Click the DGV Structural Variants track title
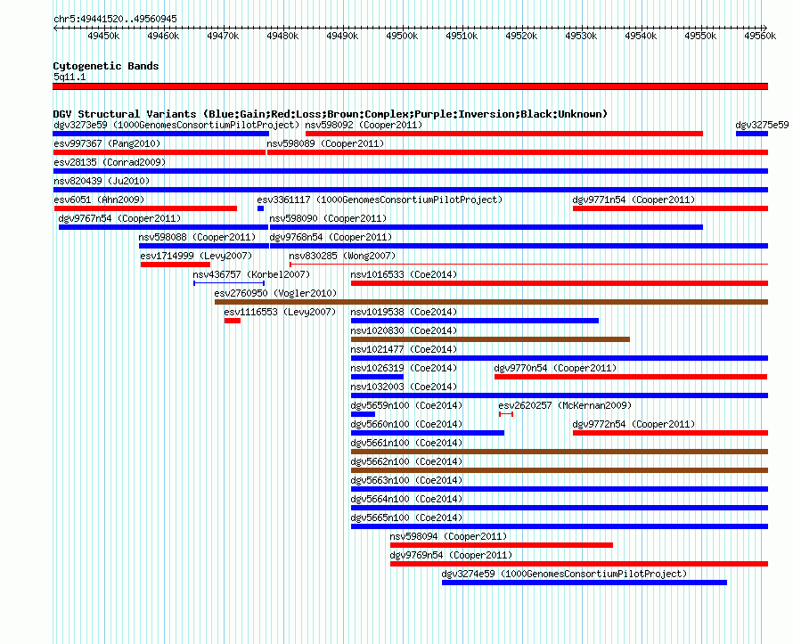Screen dimensions: 793x644 pyautogui.click(x=331, y=114)
